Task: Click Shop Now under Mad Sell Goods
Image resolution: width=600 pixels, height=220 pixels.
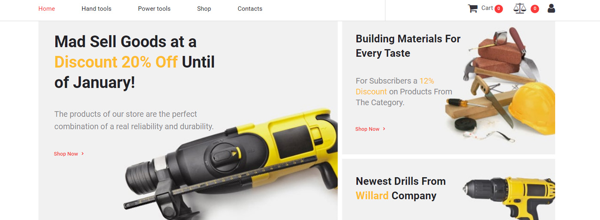Action: click(66, 154)
